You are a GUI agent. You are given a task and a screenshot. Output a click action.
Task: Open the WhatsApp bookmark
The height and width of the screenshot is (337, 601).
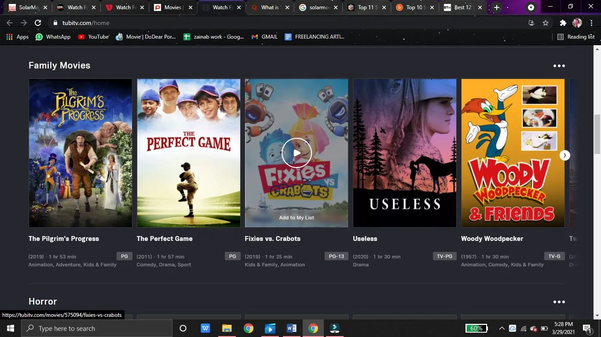tap(53, 37)
